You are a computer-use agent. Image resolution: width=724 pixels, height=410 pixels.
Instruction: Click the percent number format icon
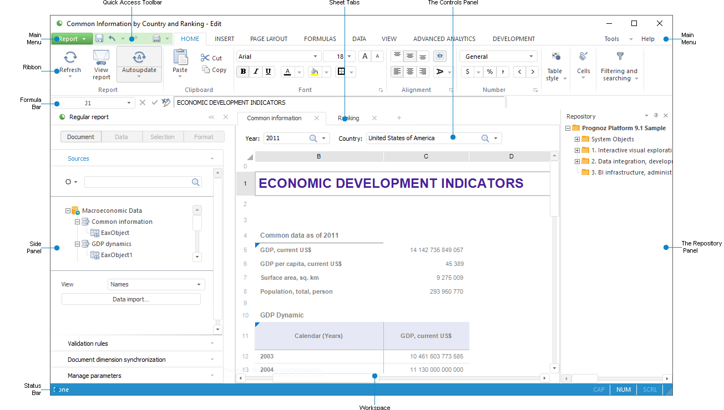(490, 71)
